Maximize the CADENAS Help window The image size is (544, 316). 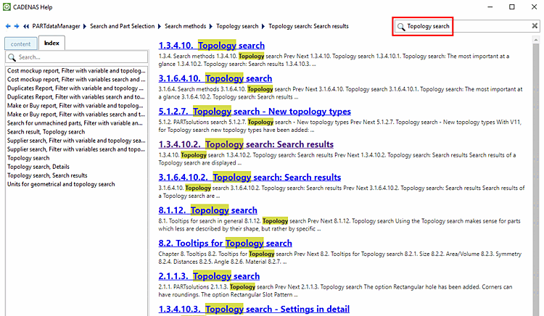(512, 7)
